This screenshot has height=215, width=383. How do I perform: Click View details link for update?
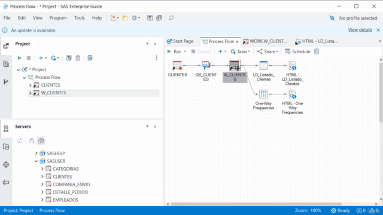pyautogui.click(x=360, y=30)
